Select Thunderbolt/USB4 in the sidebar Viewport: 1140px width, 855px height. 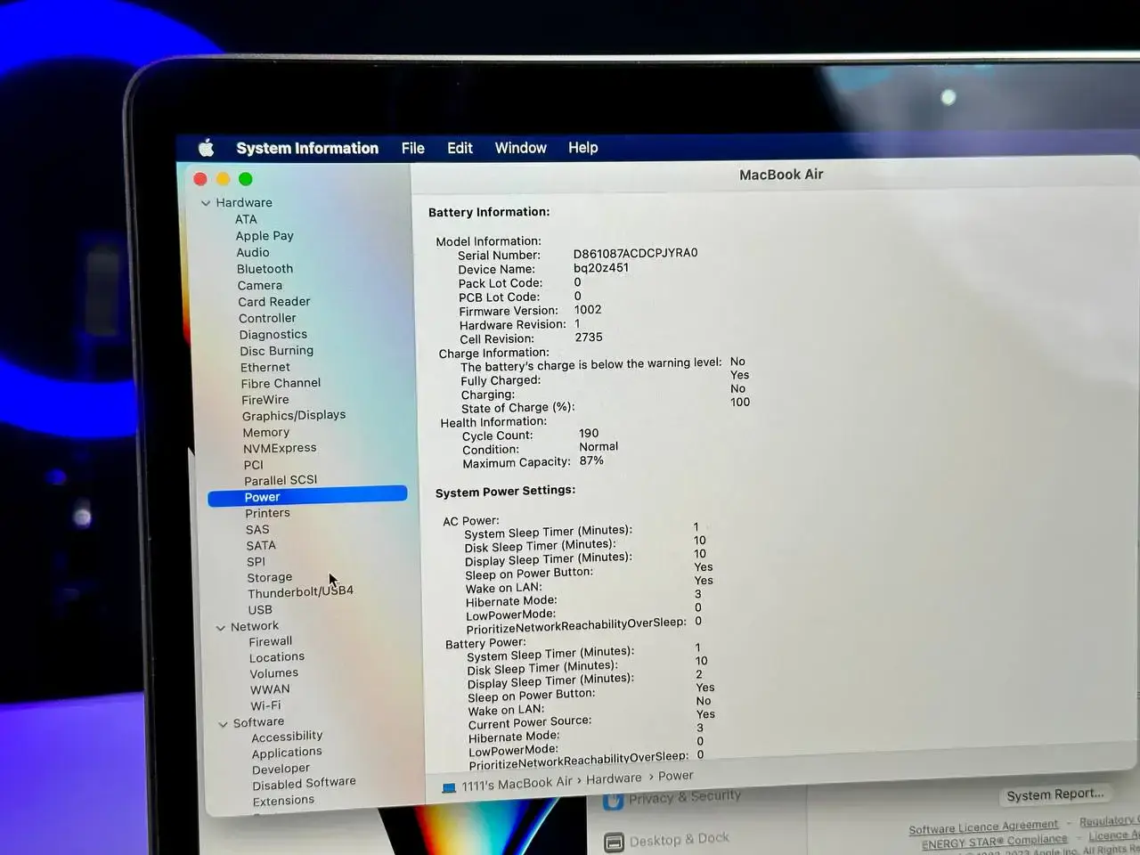[301, 591]
